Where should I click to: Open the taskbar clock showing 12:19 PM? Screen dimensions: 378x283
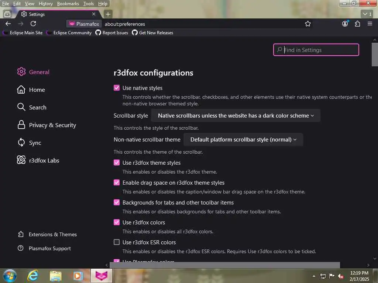click(359, 276)
